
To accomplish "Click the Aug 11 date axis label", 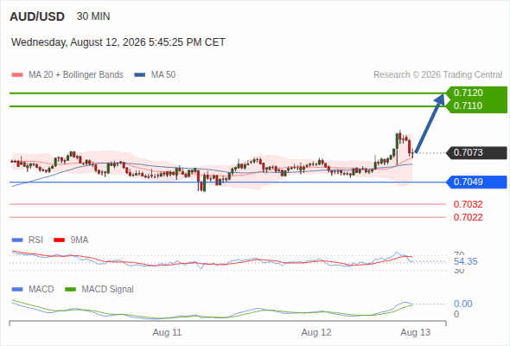I will click(167, 333).
